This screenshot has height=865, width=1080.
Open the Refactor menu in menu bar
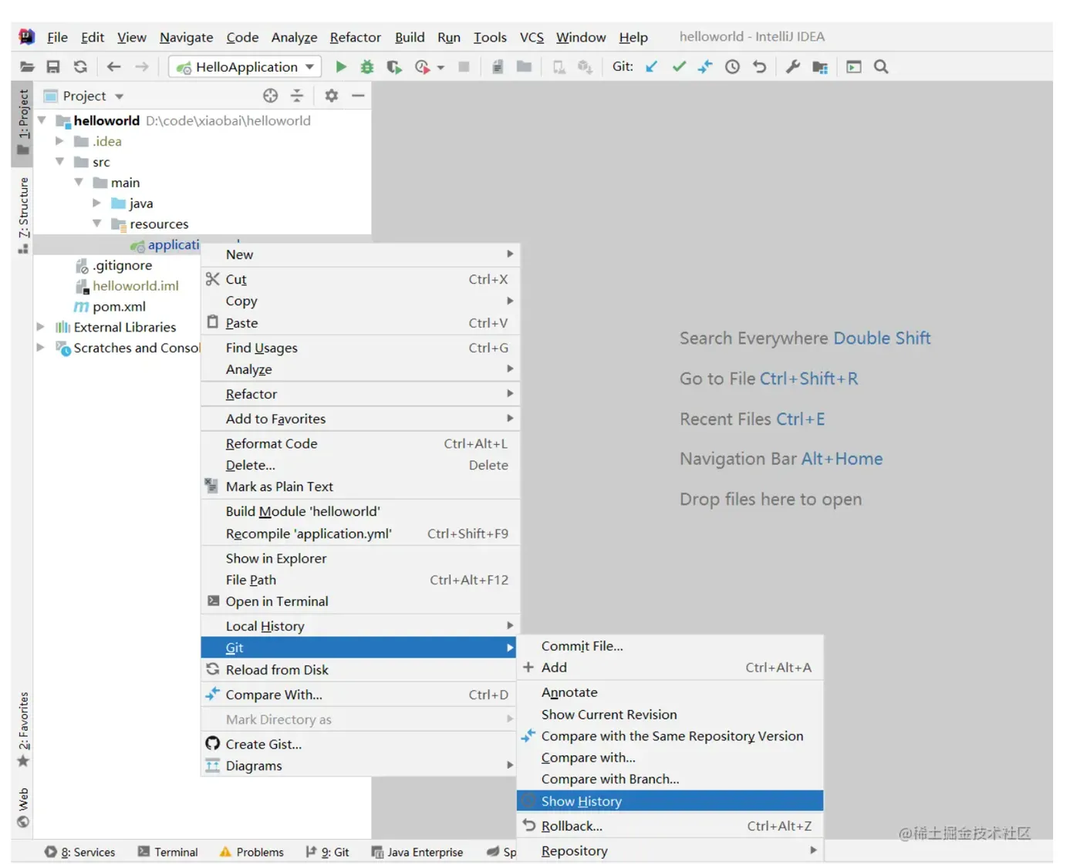[355, 37]
